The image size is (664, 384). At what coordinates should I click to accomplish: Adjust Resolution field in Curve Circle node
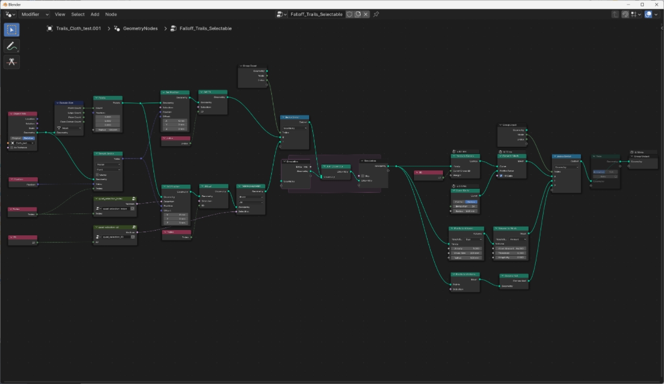coord(465,206)
